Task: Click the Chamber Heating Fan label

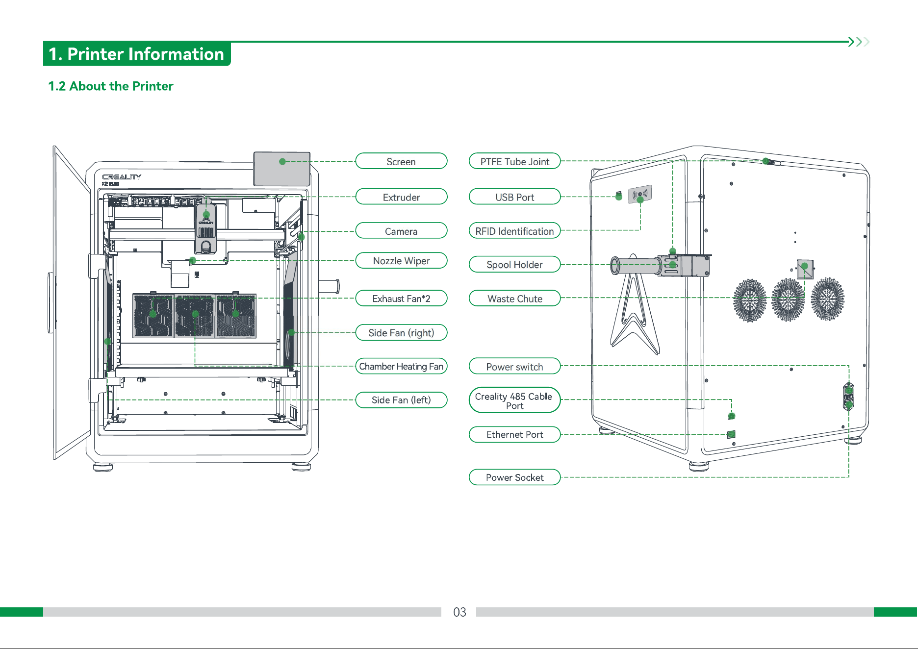Action: pyautogui.click(x=401, y=366)
